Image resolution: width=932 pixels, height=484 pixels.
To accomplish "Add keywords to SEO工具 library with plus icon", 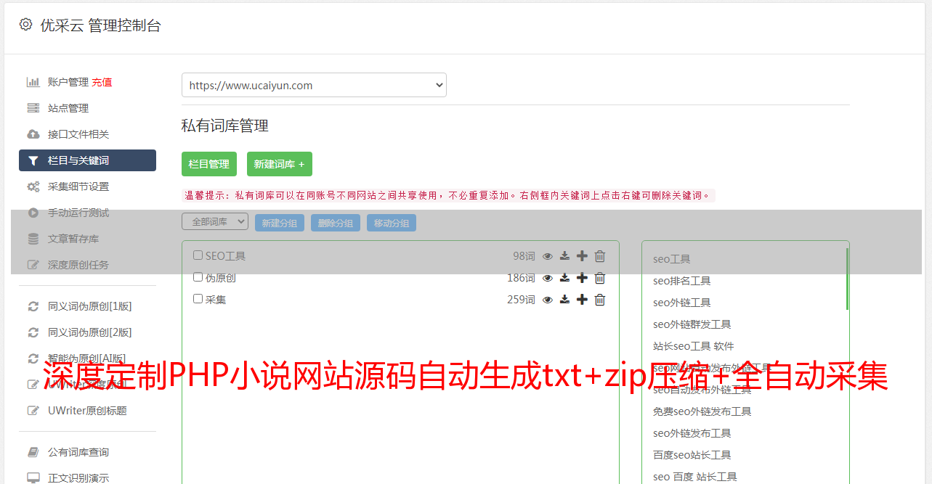I will point(582,256).
